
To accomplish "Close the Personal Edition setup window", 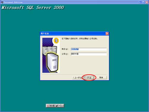I will 147,2.
